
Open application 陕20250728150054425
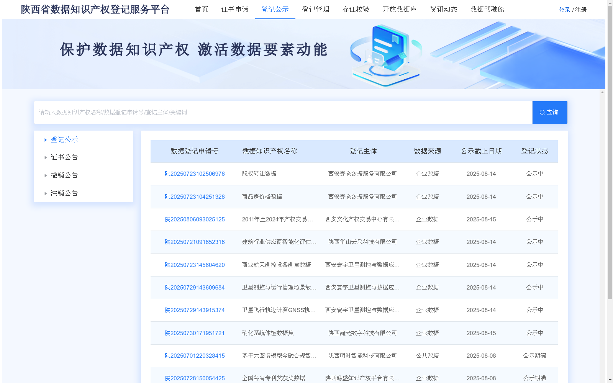(x=195, y=378)
